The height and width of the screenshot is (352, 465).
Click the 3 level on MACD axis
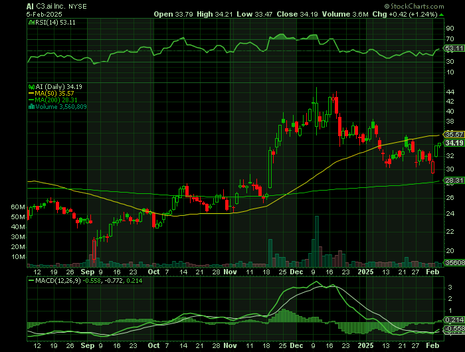(x=450, y=288)
